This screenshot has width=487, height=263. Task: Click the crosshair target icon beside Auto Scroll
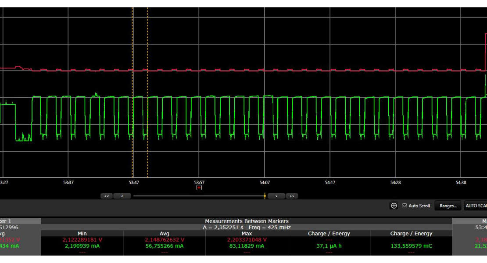[x=394, y=206]
